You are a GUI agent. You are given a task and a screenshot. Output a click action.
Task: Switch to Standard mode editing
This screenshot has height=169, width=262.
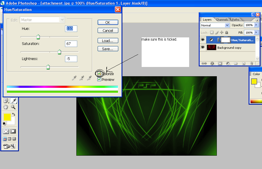pyautogui.click(x=6, y=131)
